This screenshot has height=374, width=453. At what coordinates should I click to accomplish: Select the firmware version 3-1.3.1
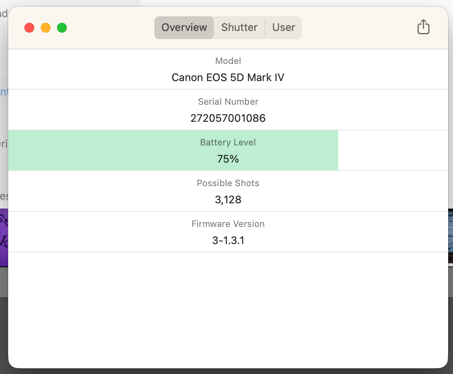tap(228, 240)
